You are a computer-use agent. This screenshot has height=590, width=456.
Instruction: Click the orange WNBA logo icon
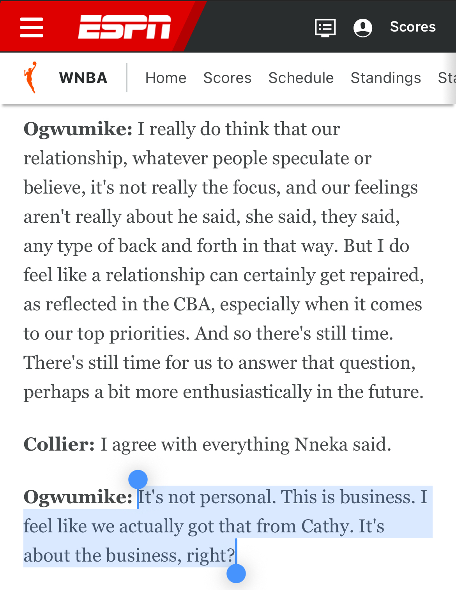click(31, 77)
